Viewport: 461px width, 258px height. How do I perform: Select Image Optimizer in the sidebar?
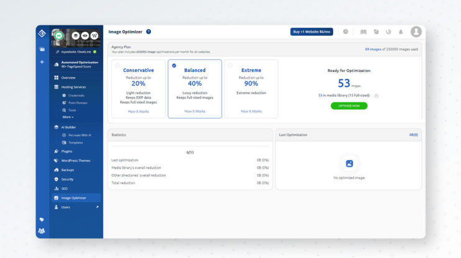[x=76, y=198]
